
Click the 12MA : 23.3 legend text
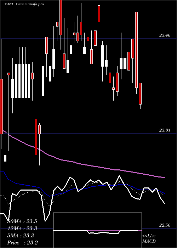click(x=22, y=229)
